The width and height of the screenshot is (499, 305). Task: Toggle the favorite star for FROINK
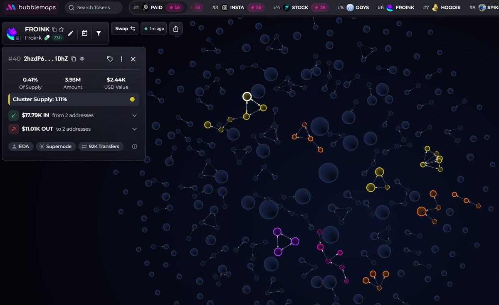pyautogui.click(x=61, y=29)
